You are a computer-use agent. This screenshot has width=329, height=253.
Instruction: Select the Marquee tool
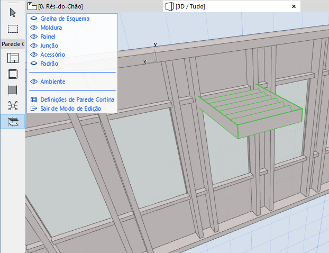[13, 29]
